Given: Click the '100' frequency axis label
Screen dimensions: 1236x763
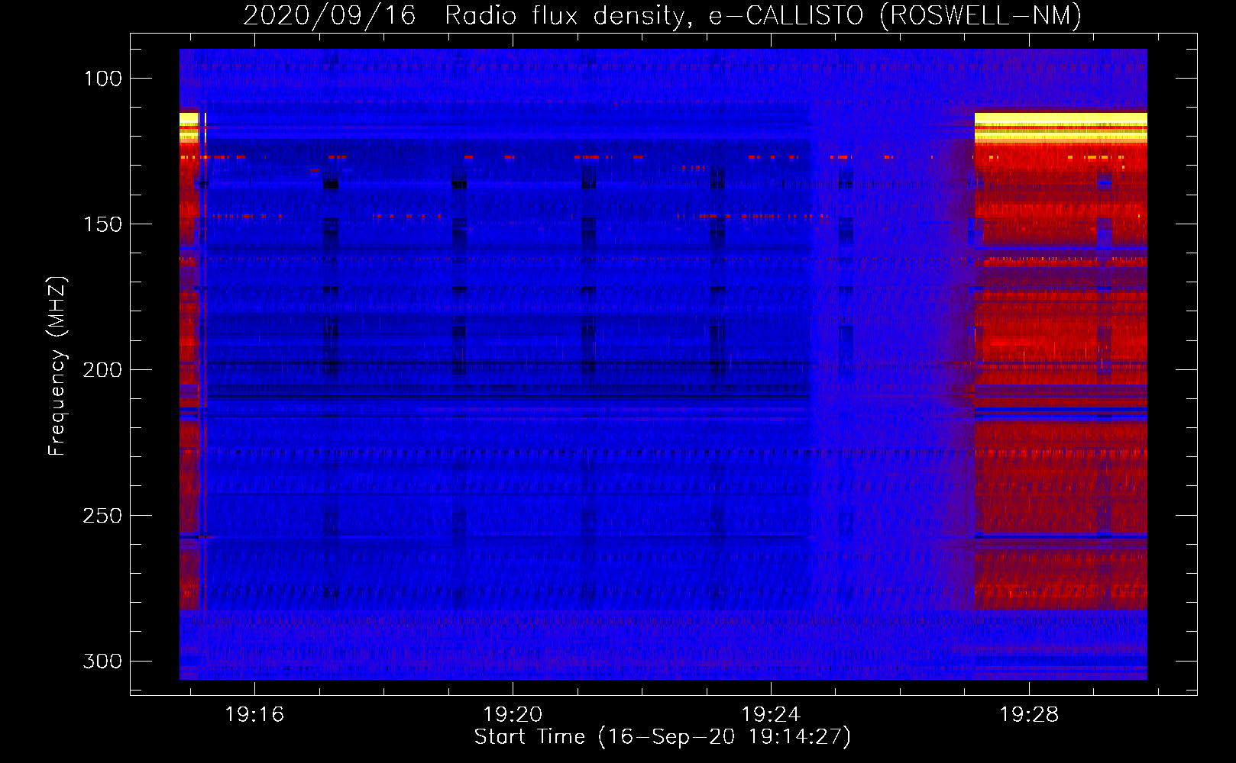Looking at the screenshot, I should [103, 79].
